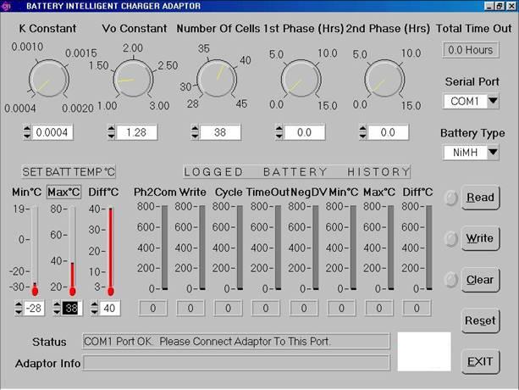Click the LED indicator beside Write
Screen dimensions: 519x390
(450, 238)
